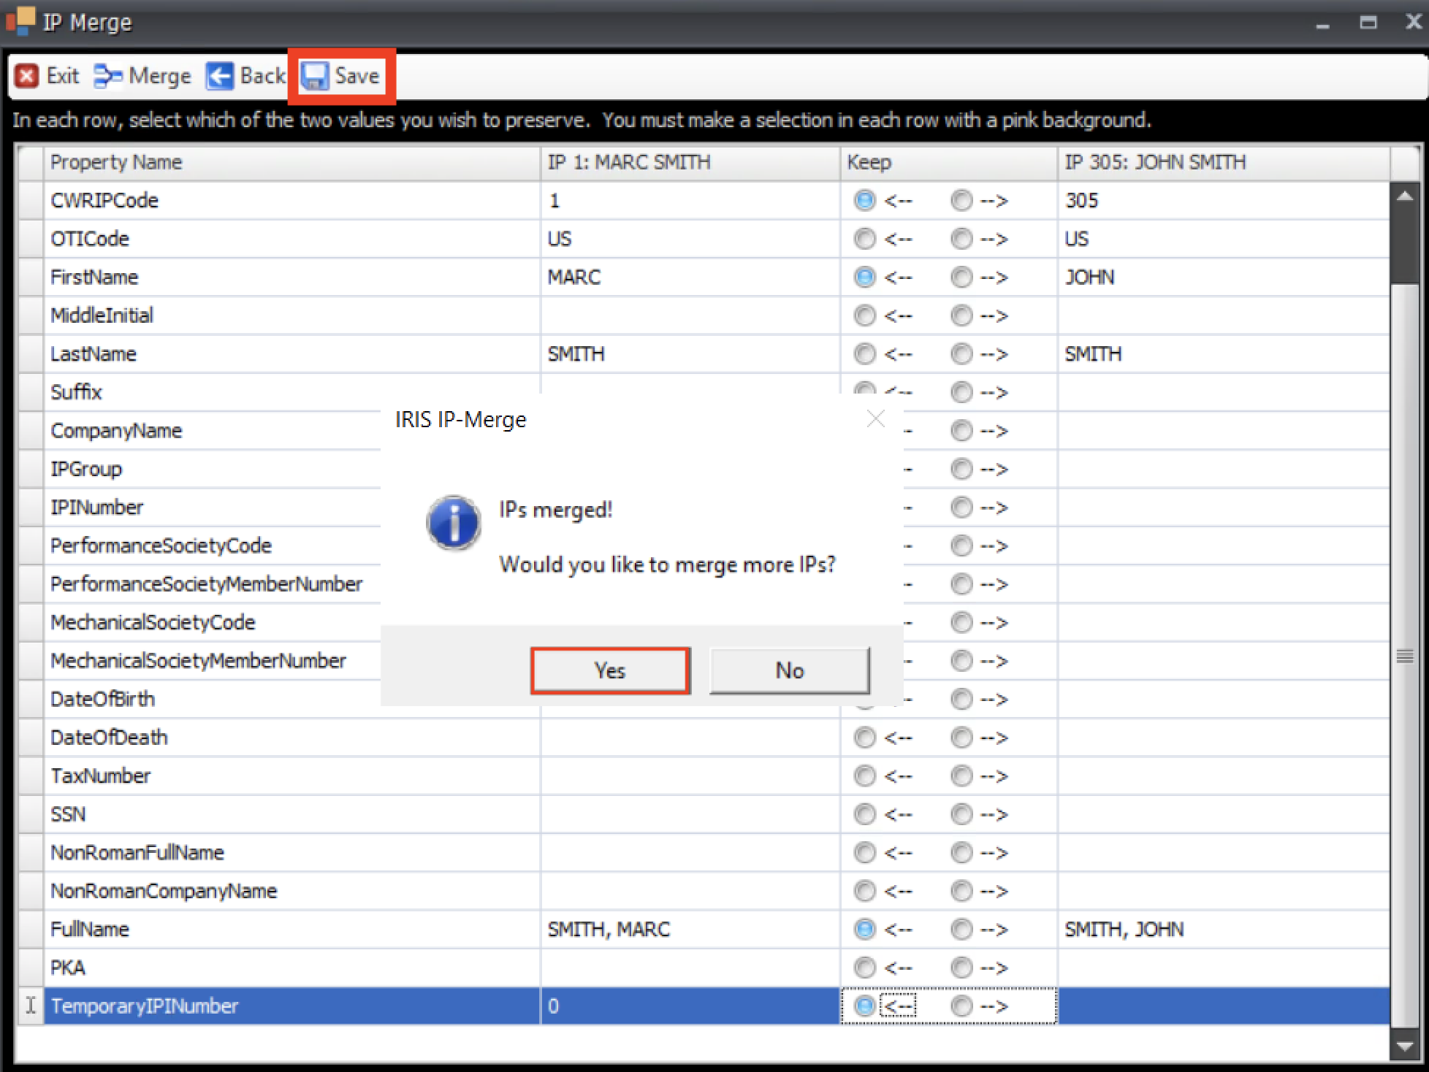Click No in the merge dialog
Image resolution: width=1429 pixels, height=1072 pixels.
click(789, 670)
